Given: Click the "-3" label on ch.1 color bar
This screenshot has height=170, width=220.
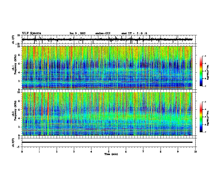Looking at the screenshot, I should click(205, 56).
